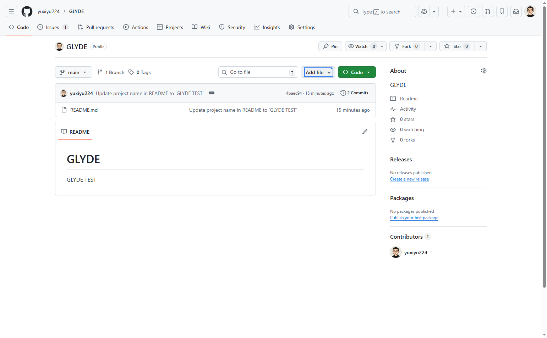Switch to the Issues tab
Viewport: 547px width, 338px height.
point(53,27)
